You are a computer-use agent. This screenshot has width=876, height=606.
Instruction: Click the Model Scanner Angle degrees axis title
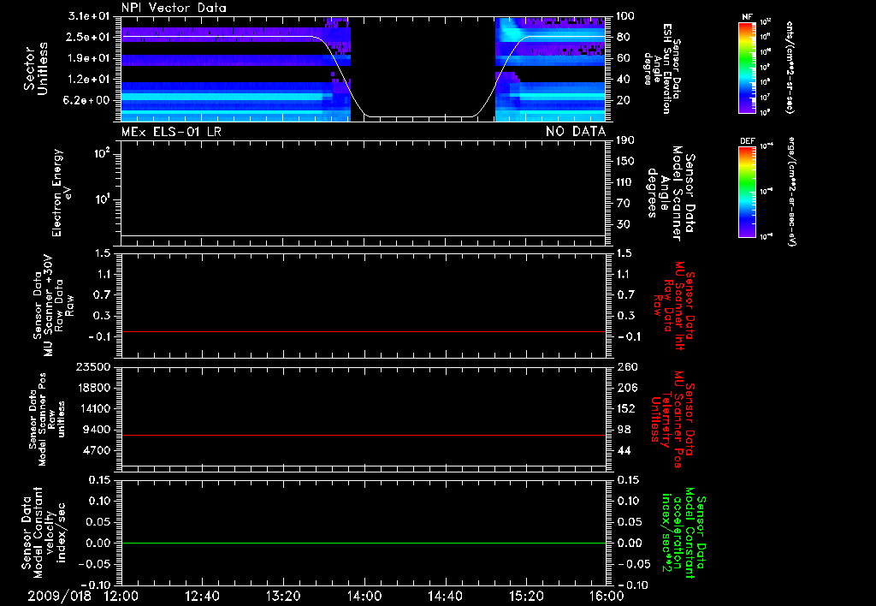tap(671, 193)
